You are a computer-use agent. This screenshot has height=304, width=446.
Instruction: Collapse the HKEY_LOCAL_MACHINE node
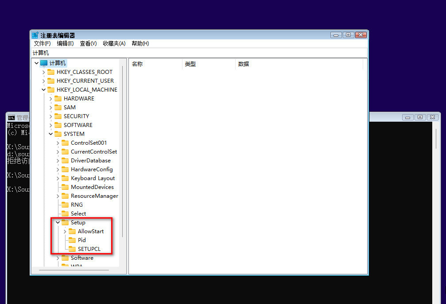pyautogui.click(x=43, y=89)
